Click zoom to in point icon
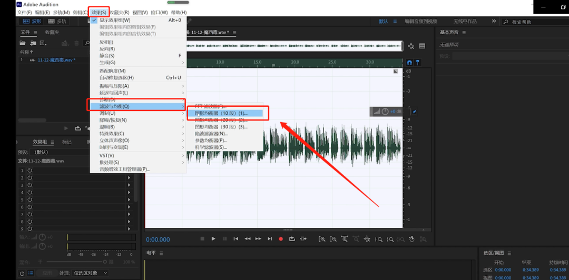This screenshot has height=280, width=569. 379,238
